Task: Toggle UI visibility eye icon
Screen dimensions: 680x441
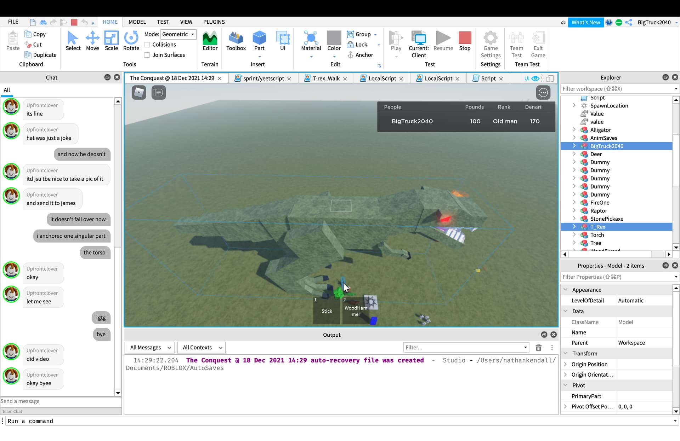Action: pos(535,79)
